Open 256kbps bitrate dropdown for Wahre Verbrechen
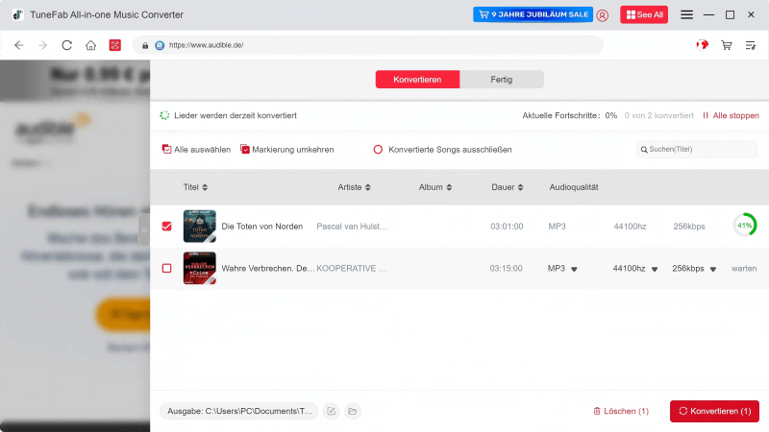 point(694,269)
